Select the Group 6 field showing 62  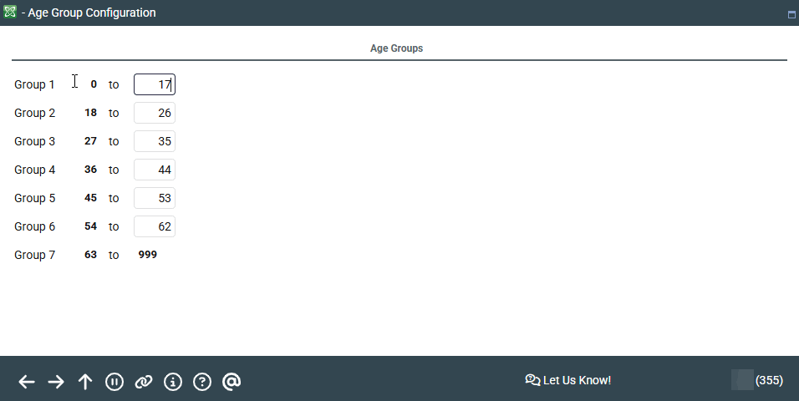click(155, 226)
